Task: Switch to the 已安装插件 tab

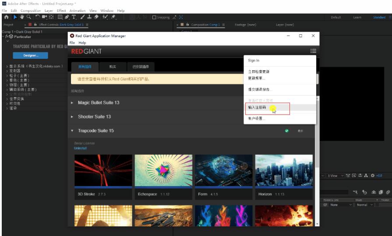Action: [141, 67]
